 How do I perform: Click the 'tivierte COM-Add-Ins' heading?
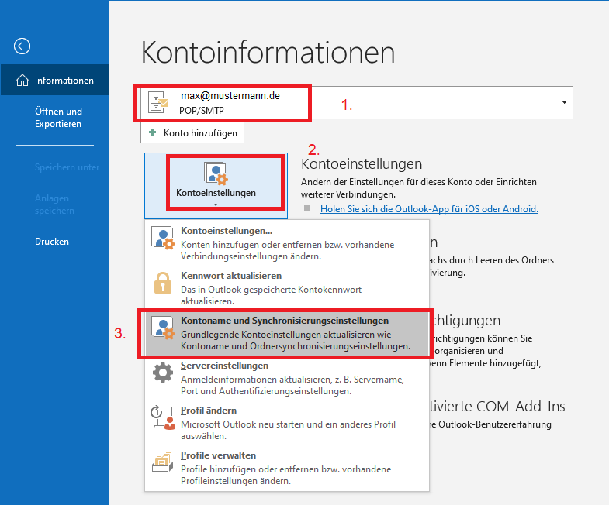pyautogui.click(x=497, y=406)
